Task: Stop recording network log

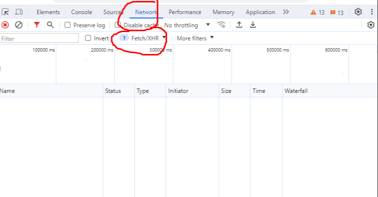Action: pyautogui.click(x=5, y=25)
